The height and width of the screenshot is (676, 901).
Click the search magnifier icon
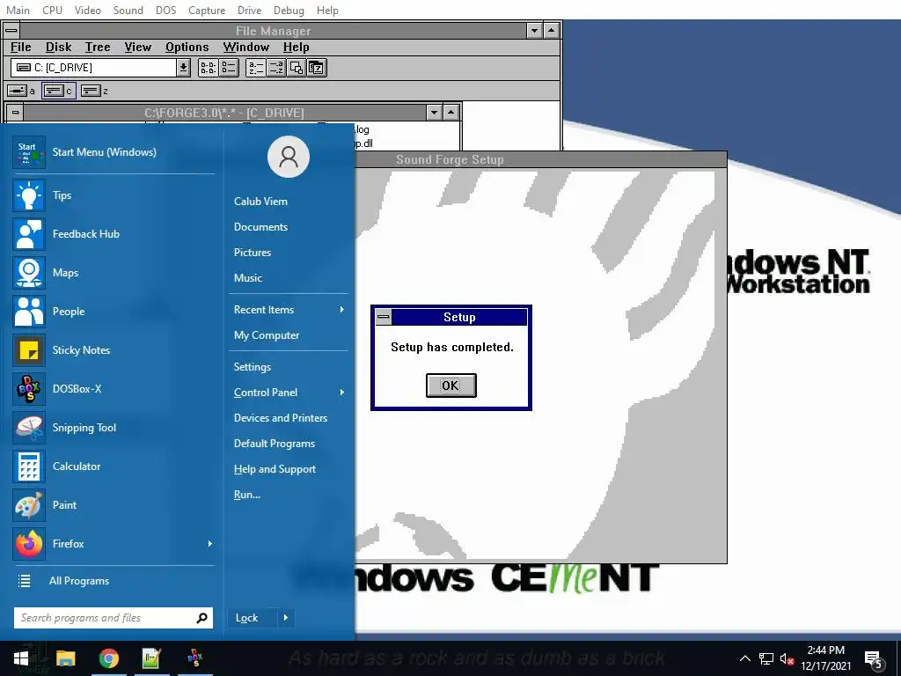tap(201, 618)
